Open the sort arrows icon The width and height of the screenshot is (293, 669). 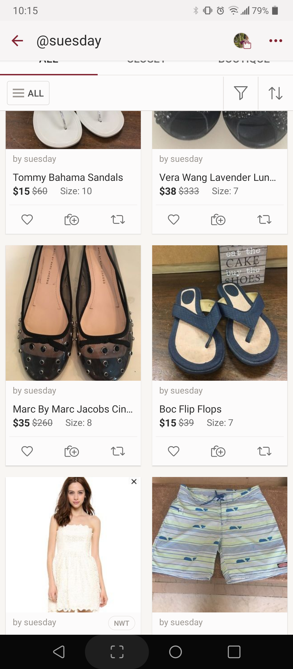(x=275, y=93)
